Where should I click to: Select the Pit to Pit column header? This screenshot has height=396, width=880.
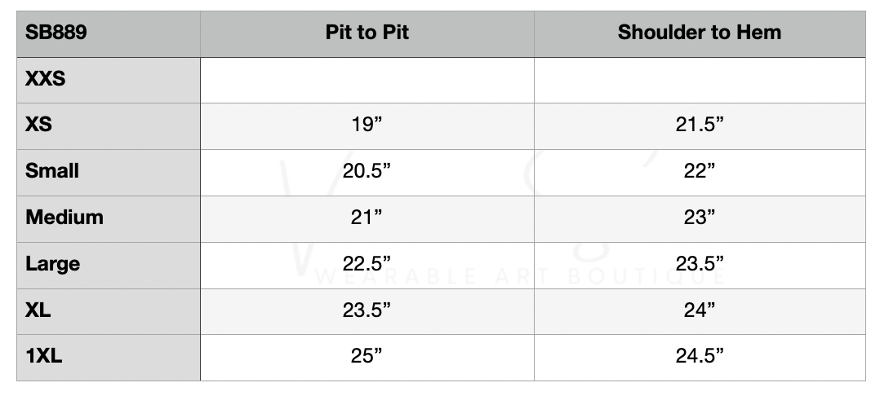[367, 33]
